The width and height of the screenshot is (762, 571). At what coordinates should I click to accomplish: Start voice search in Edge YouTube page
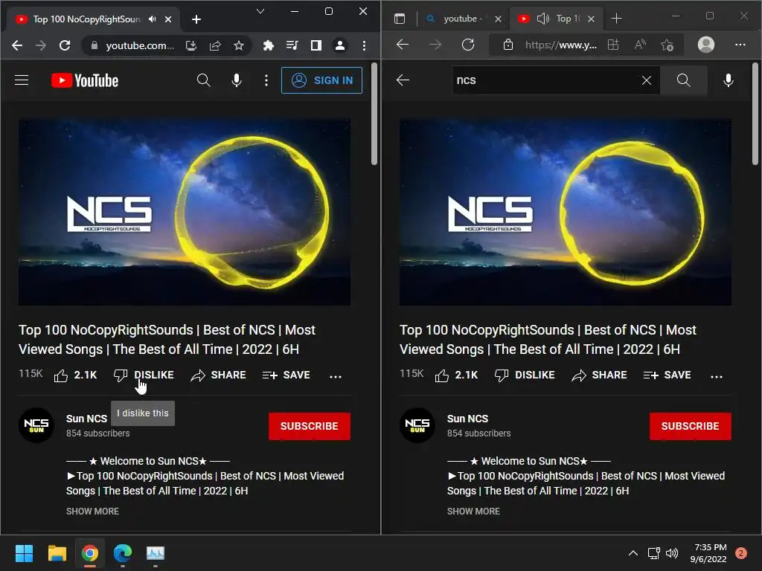coord(728,80)
